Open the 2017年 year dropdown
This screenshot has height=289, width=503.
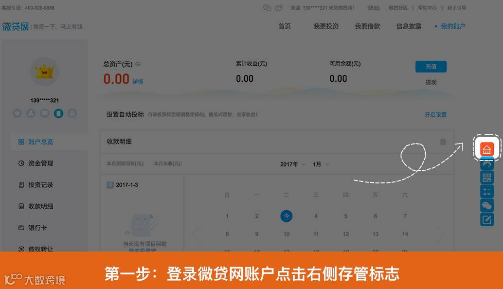tap(292, 164)
